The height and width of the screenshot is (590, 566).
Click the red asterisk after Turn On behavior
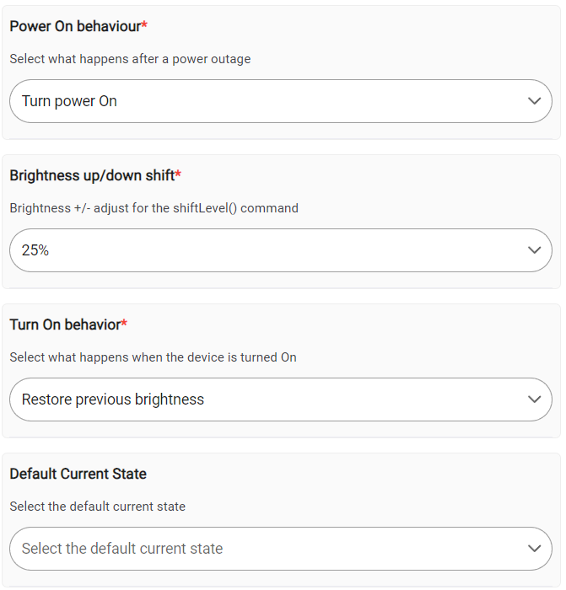(x=124, y=324)
